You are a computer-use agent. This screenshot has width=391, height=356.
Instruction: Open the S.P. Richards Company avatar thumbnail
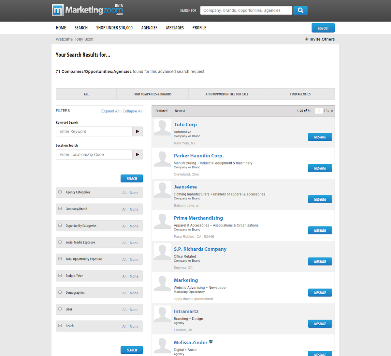click(x=163, y=252)
